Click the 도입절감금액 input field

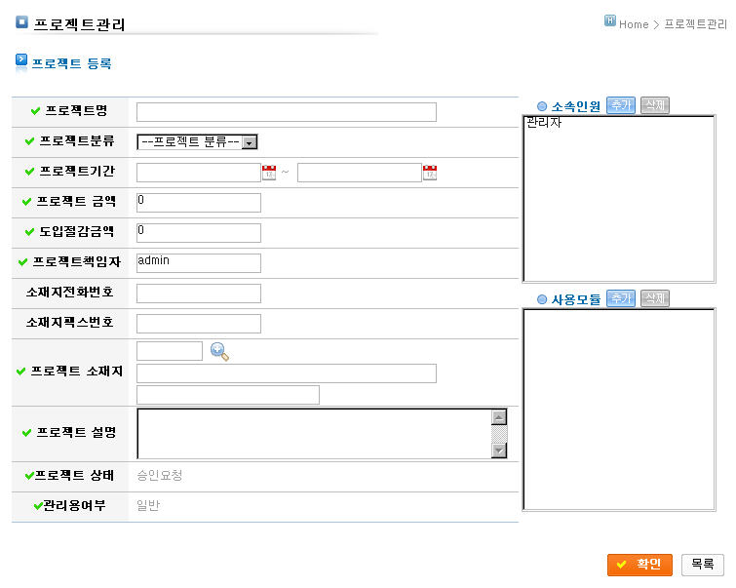pyautogui.click(x=199, y=233)
